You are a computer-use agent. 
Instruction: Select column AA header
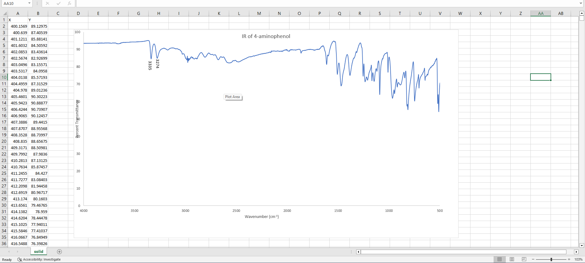coord(541,13)
